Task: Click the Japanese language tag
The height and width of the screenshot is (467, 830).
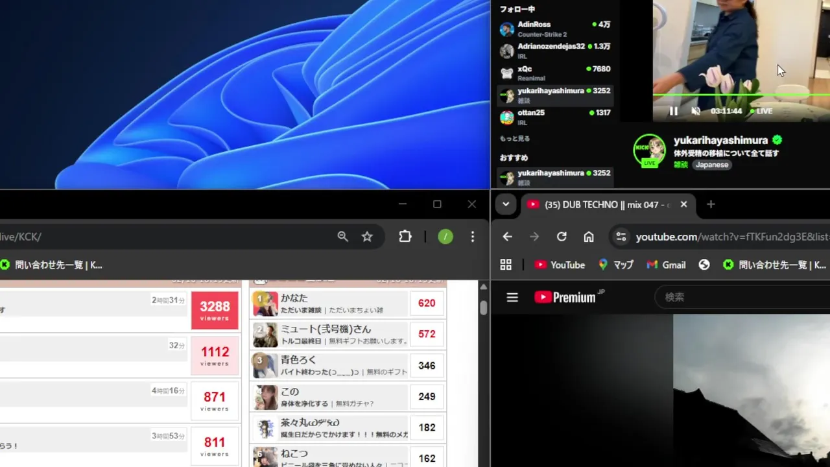Action: point(712,165)
